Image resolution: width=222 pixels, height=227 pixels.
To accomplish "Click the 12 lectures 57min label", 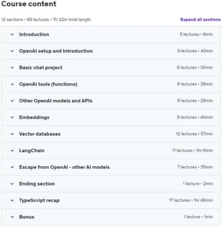I will (x=194, y=134).
